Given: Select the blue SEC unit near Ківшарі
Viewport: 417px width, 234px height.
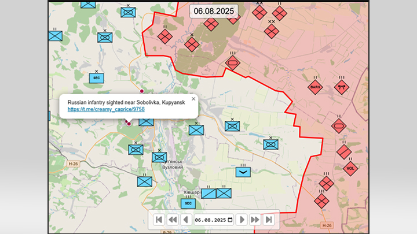Looking at the screenshot, I should pos(188,203).
